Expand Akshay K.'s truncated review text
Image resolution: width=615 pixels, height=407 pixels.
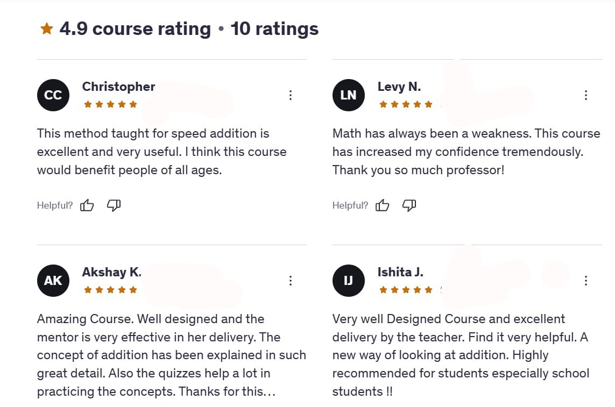point(268,392)
